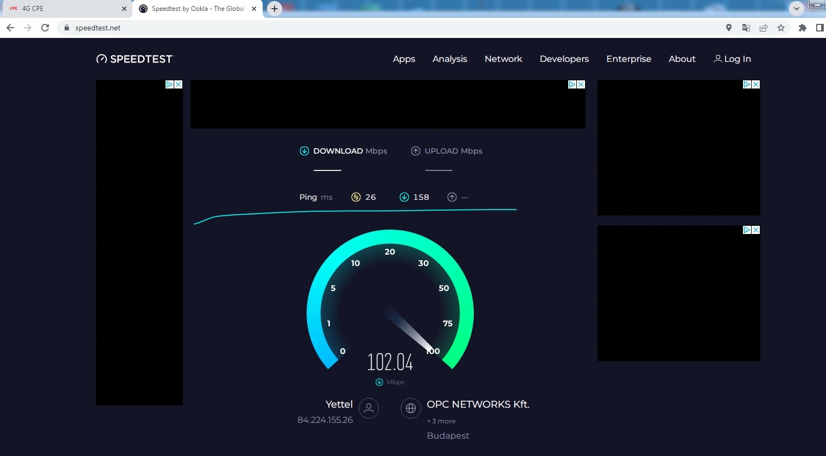Click the DOWNLOAD Mbps label
The height and width of the screenshot is (456, 826).
point(350,151)
